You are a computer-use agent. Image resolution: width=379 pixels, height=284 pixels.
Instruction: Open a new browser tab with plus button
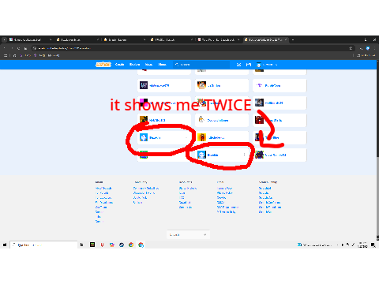tap(293, 39)
